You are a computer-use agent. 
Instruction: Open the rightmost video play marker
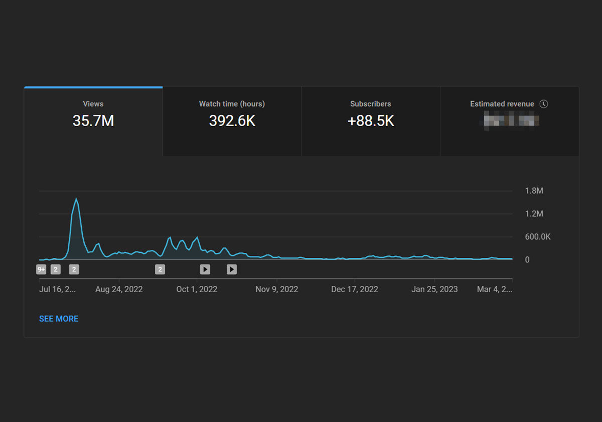point(231,270)
